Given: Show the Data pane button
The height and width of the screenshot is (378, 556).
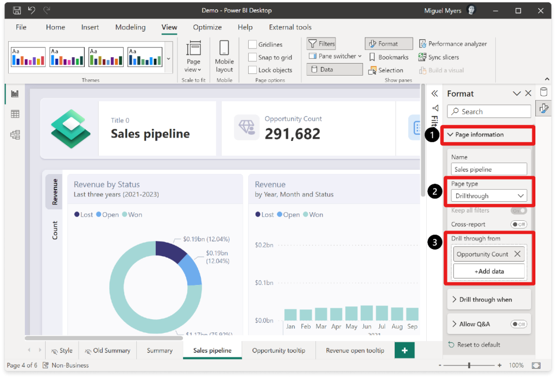Looking at the screenshot, I should pos(334,69).
